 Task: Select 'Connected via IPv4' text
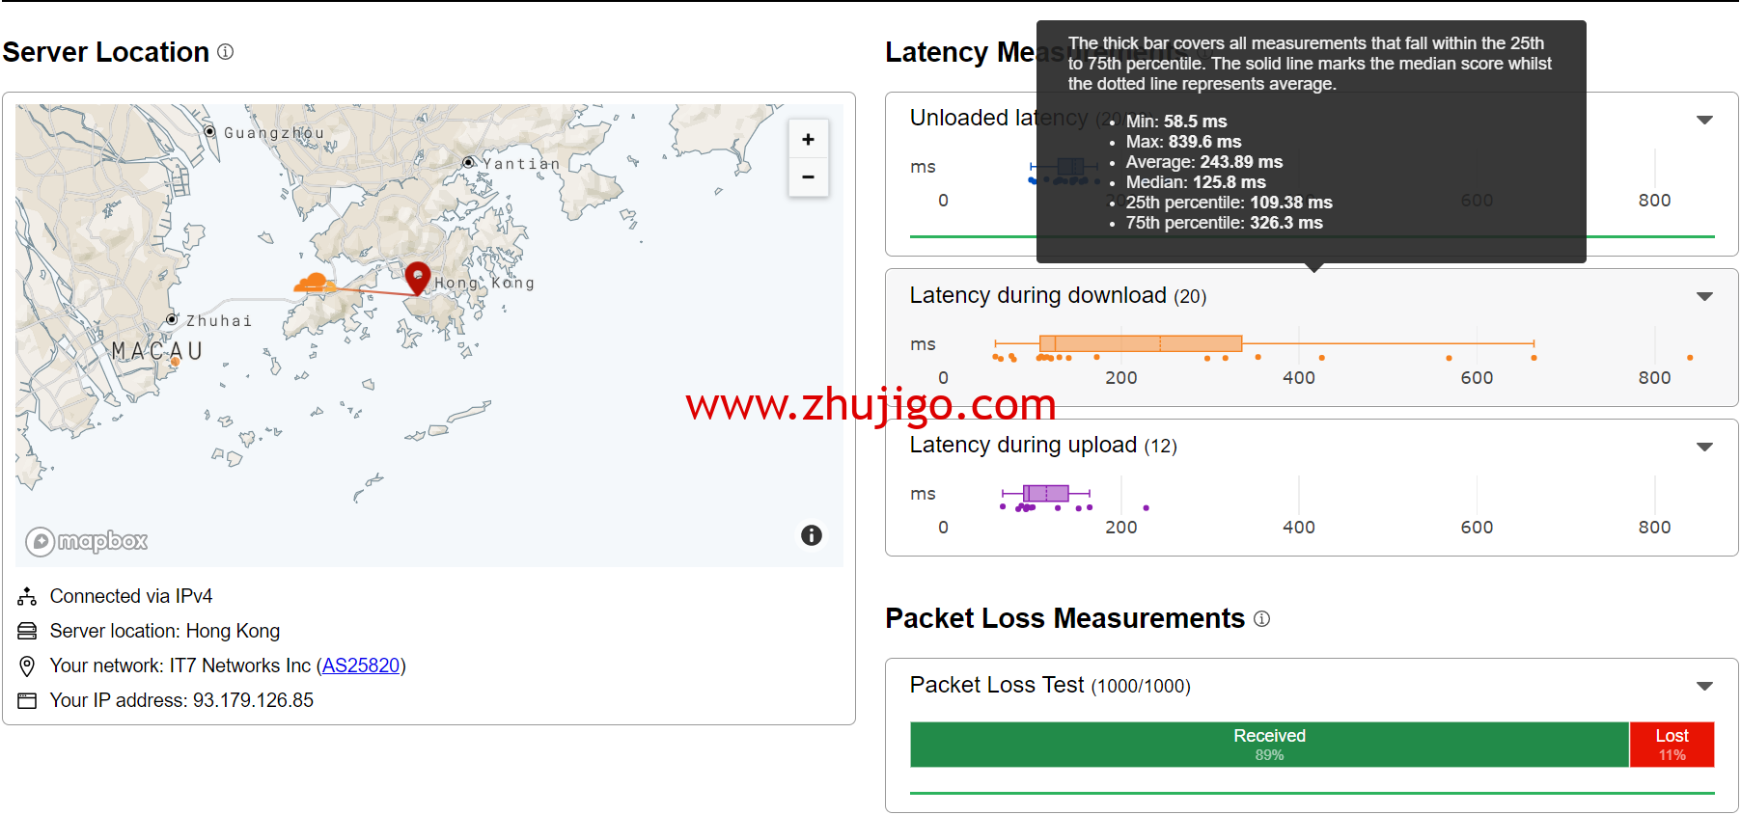131,597
